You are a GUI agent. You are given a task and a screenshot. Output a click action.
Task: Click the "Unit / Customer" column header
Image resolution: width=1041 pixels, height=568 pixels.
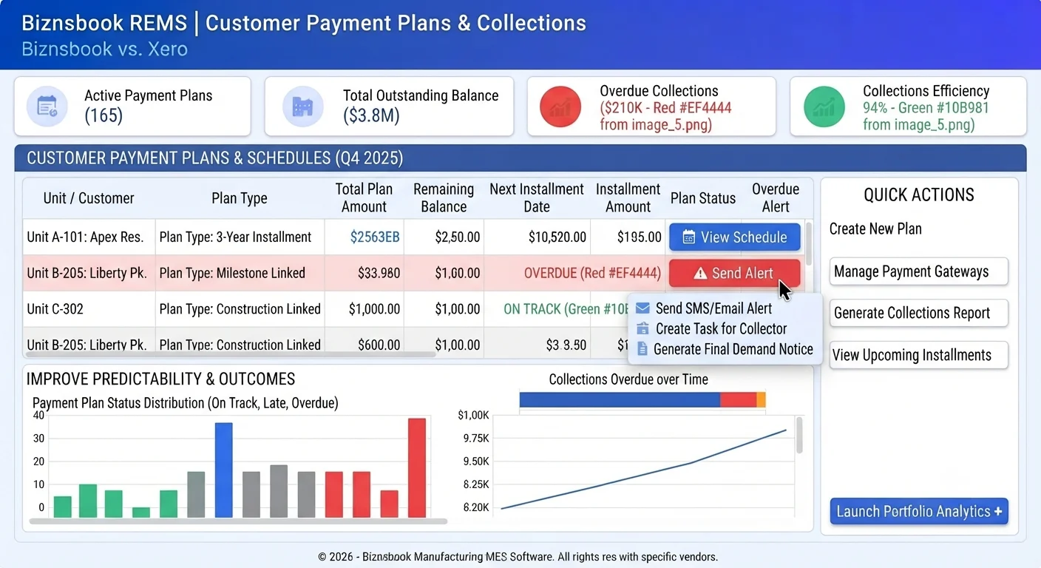click(x=89, y=198)
